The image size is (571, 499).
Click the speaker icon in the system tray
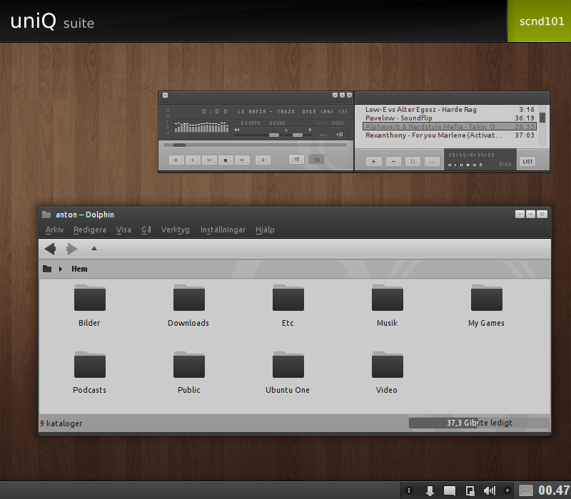tap(489, 491)
